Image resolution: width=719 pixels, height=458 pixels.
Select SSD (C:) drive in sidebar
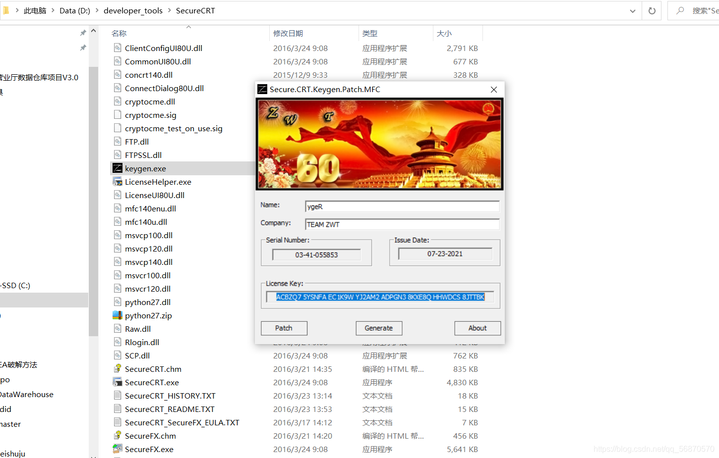point(15,286)
